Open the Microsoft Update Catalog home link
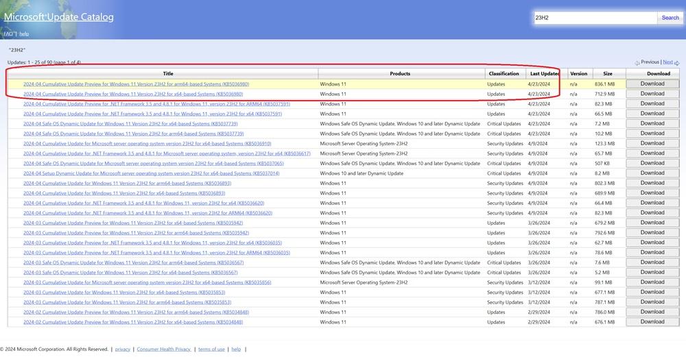The height and width of the screenshot is (357, 686). [59, 16]
